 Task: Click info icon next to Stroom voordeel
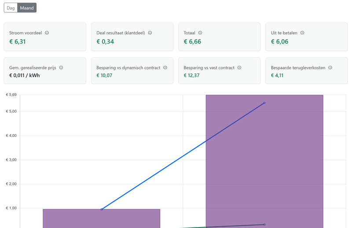(x=47, y=33)
